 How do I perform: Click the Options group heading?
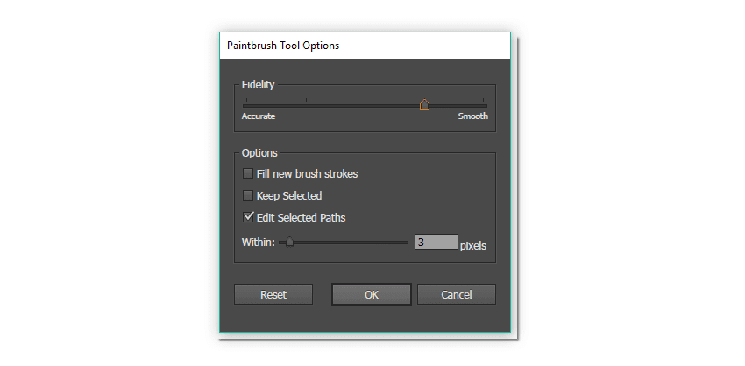point(259,153)
